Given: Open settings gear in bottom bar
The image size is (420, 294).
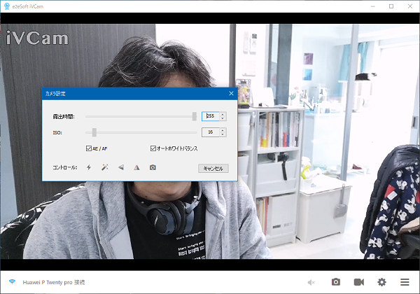Looking at the screenshot, I should 381,282.
